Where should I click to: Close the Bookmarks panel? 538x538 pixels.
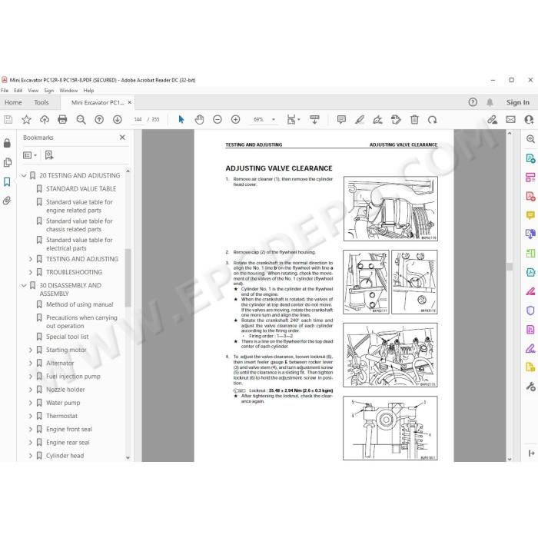tap(122, 138)
